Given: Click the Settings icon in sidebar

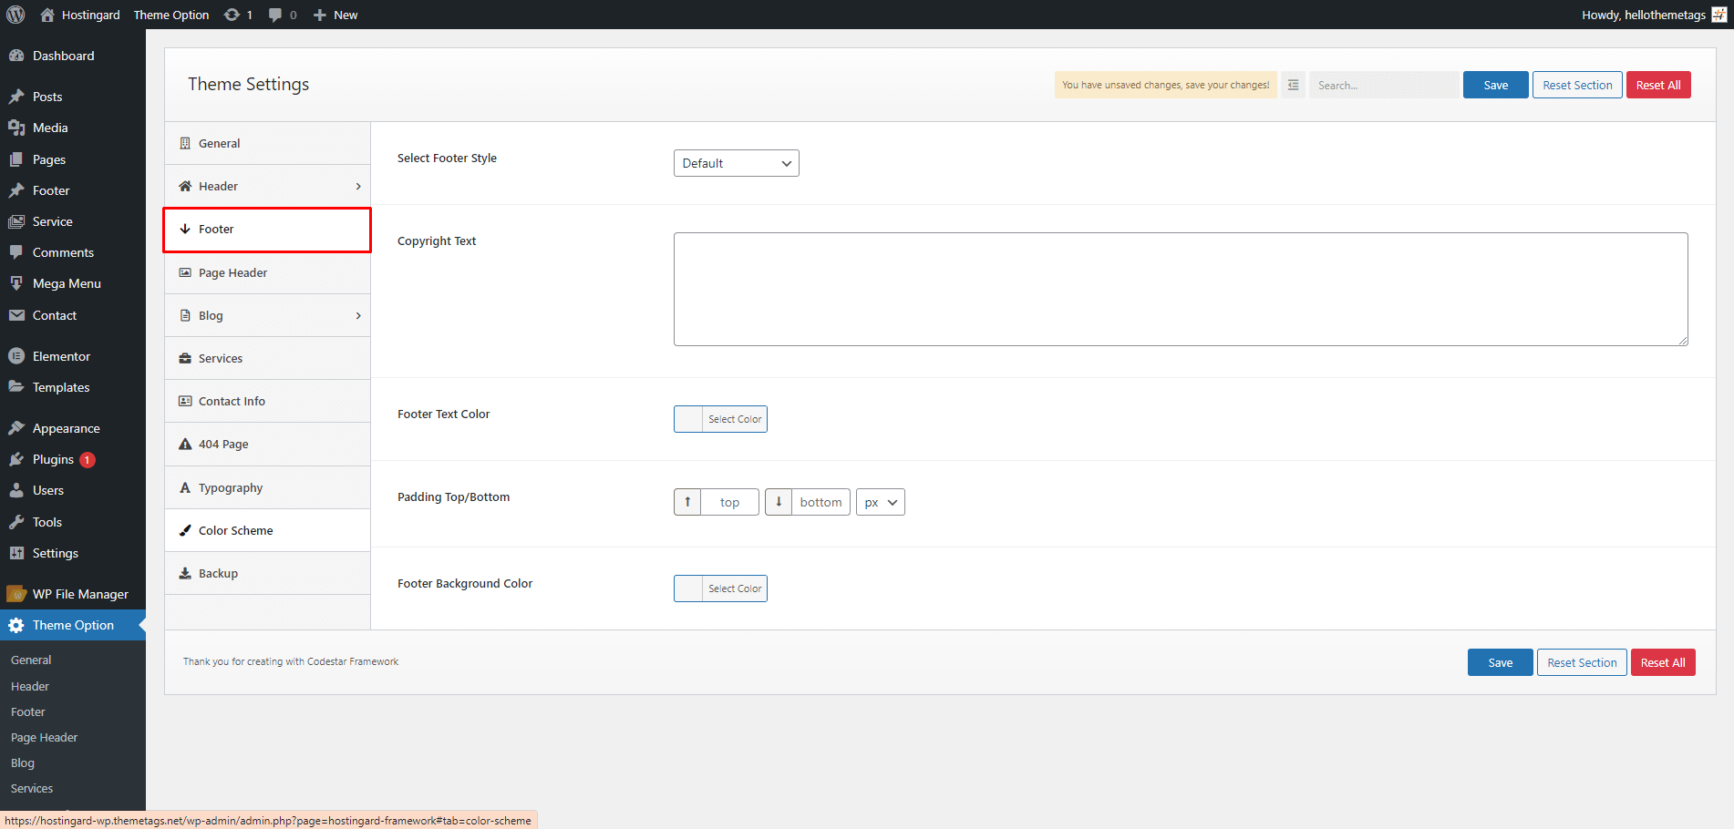Looking at the screenshot, I should click(x=16, y=553).
